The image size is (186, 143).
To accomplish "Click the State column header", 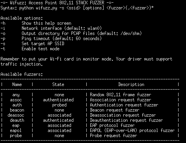I will point(58,84).
